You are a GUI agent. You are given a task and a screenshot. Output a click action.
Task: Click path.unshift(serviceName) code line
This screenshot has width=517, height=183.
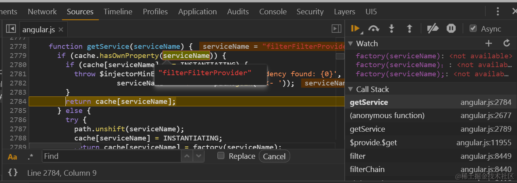(x=129, y=129)
